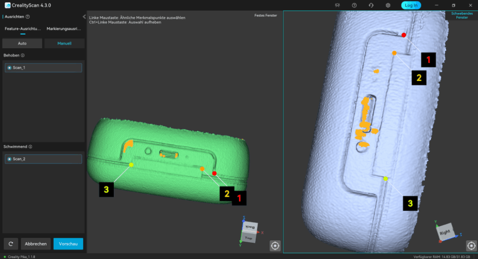Switch to the Markierungsausri... tab
Viewport: 478px width, 259px height.
tap(64, 29)
